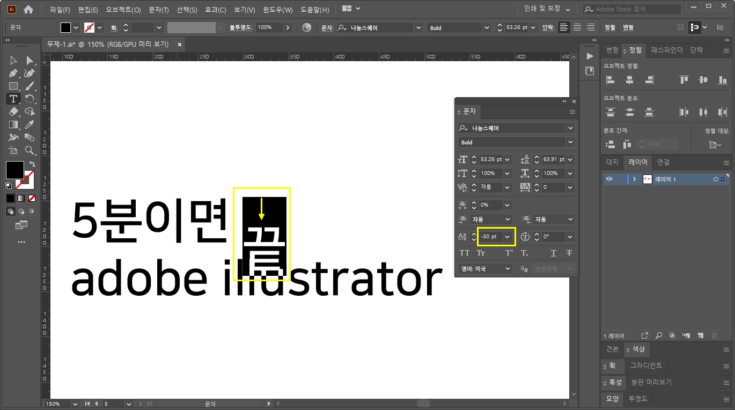This screenshot has width=735, height=410.
Task: Select the Pen tool
Action: (13, 74)
